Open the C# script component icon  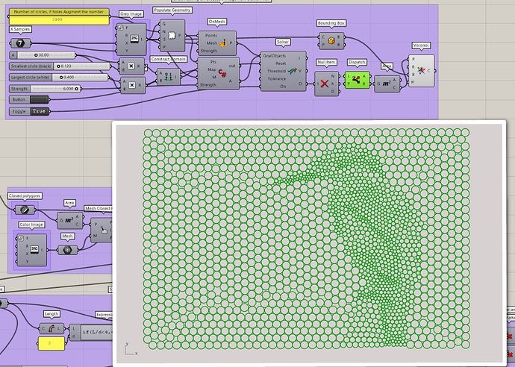222,72
